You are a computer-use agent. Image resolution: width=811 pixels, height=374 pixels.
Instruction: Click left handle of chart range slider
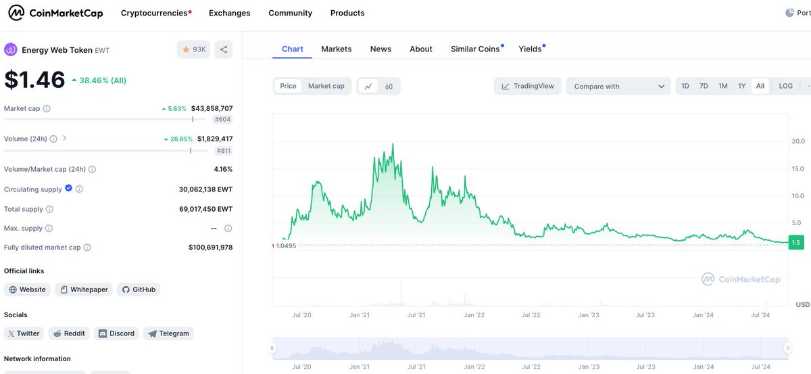pos(272,348)
